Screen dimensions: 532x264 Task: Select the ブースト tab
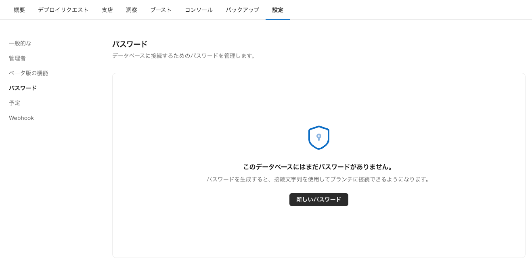pos(161,10)
